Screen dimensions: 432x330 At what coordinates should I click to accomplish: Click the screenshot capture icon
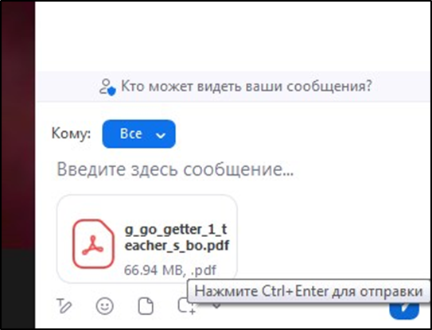[186, 307]
